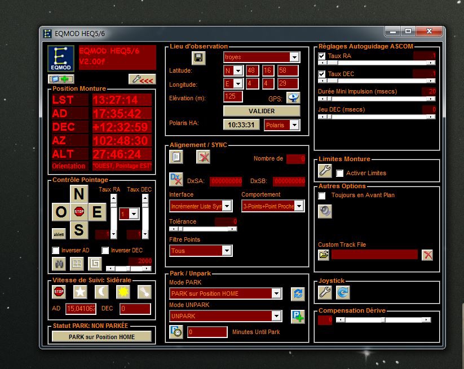Screen dimensions: 464x369
Task: Click the Joystick refresh arrow icon
Action: coord(343,293)
